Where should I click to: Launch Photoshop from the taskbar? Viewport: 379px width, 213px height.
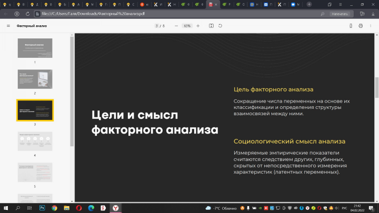(42, 208)
